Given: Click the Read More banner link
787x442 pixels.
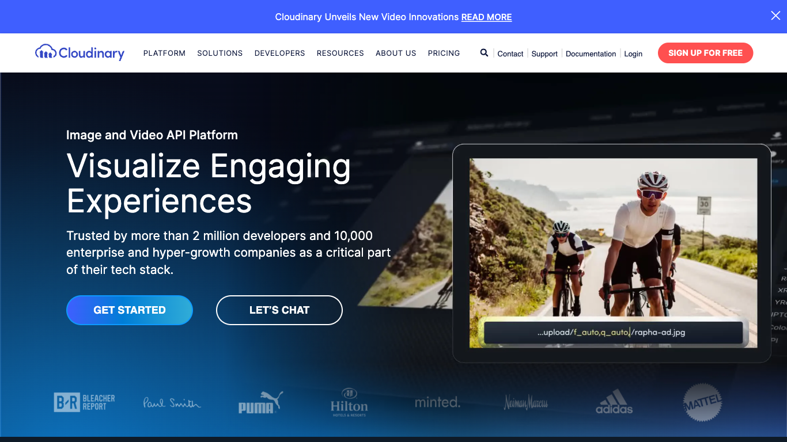Looking at the screenshot, I should pos(487,17).
